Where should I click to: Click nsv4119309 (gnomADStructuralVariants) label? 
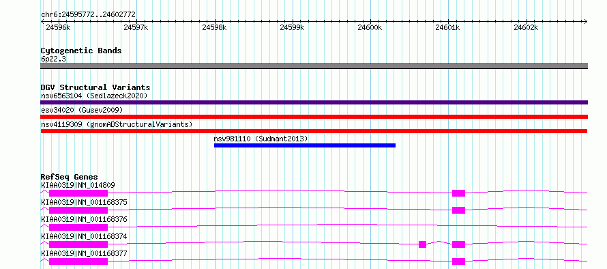coord(117,124)
